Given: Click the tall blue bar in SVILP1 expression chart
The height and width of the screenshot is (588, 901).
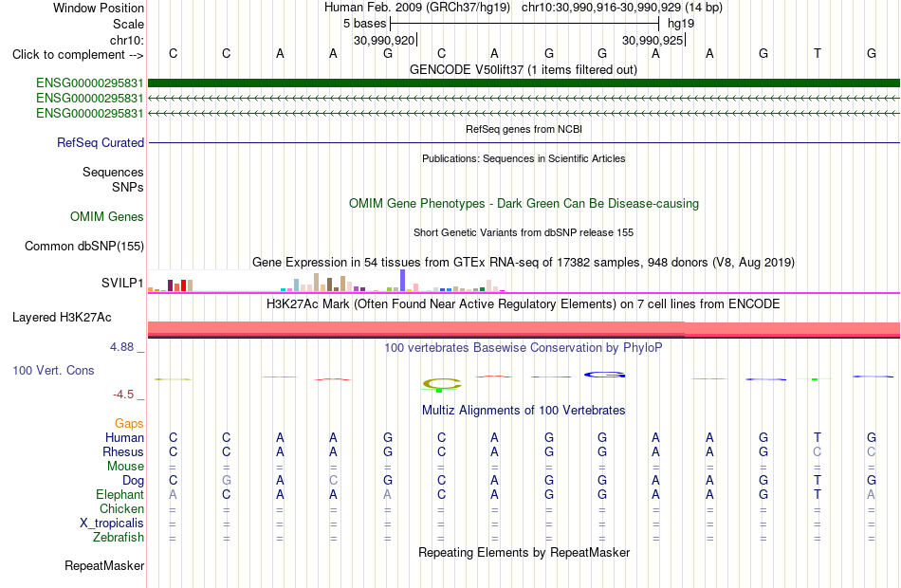Looking at the screenshot, I should pyautogui.click(x=403, y=281).
